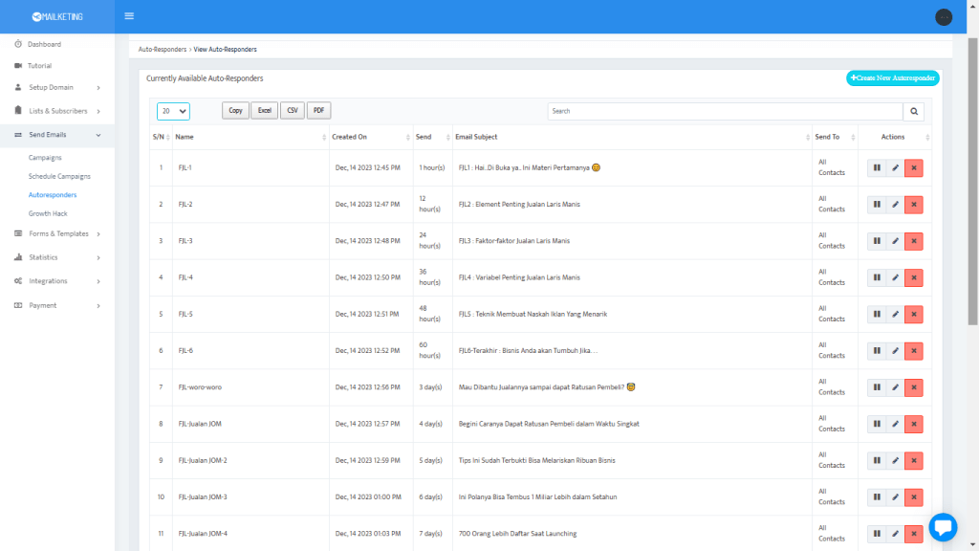Go to Campaigns submenu item
The height and width of the screenshot is (551, 979).
pos(45,158)
